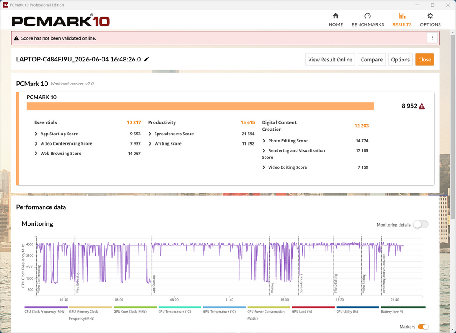Viewport: 456px width, 333px height.
Task: Click the orange PCMARK 10 score bar
Action: point(200,106)
